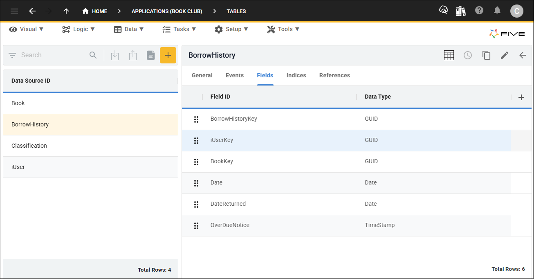The height and width of the screenshot is (279, 534).
Task: Click the Field ID column header
Action: tap(220, 97)
